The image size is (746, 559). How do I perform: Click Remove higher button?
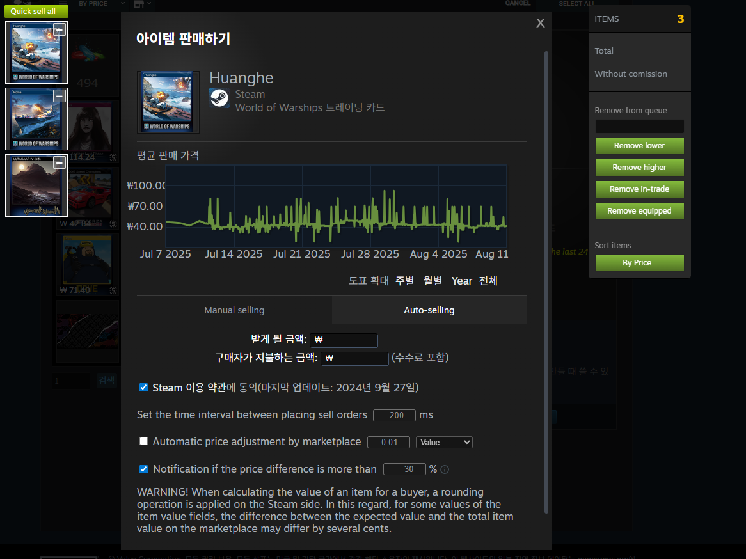point(639,168)
